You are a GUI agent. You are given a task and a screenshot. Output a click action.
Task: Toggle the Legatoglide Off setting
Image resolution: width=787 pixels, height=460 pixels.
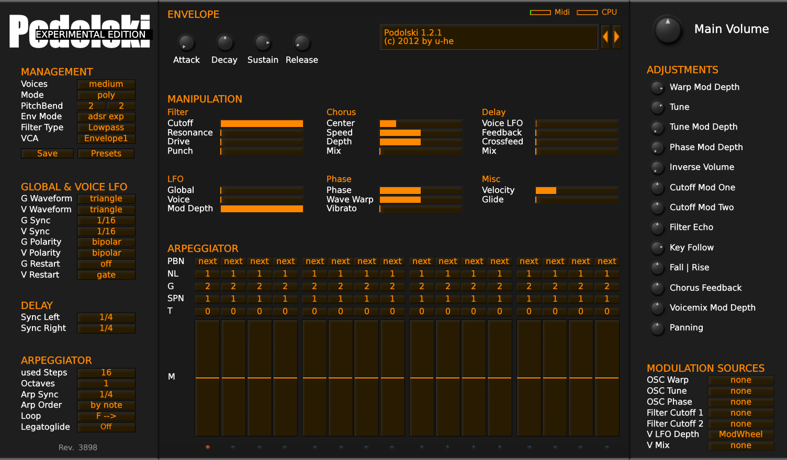click(106, 427)
